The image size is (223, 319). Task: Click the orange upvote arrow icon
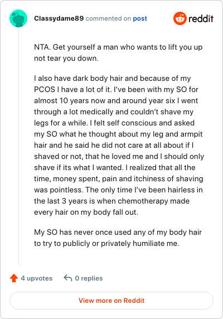(x=14, y=278)
